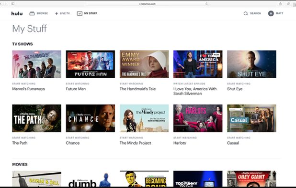
Task: Click the browser reload icon
Action: (206, 4)
